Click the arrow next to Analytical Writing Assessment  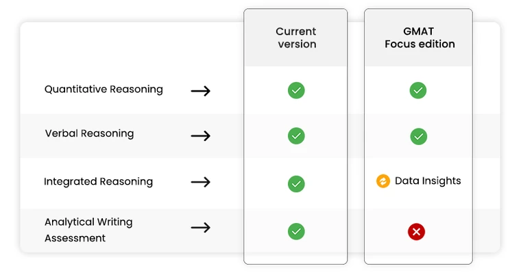coord(201,228)
